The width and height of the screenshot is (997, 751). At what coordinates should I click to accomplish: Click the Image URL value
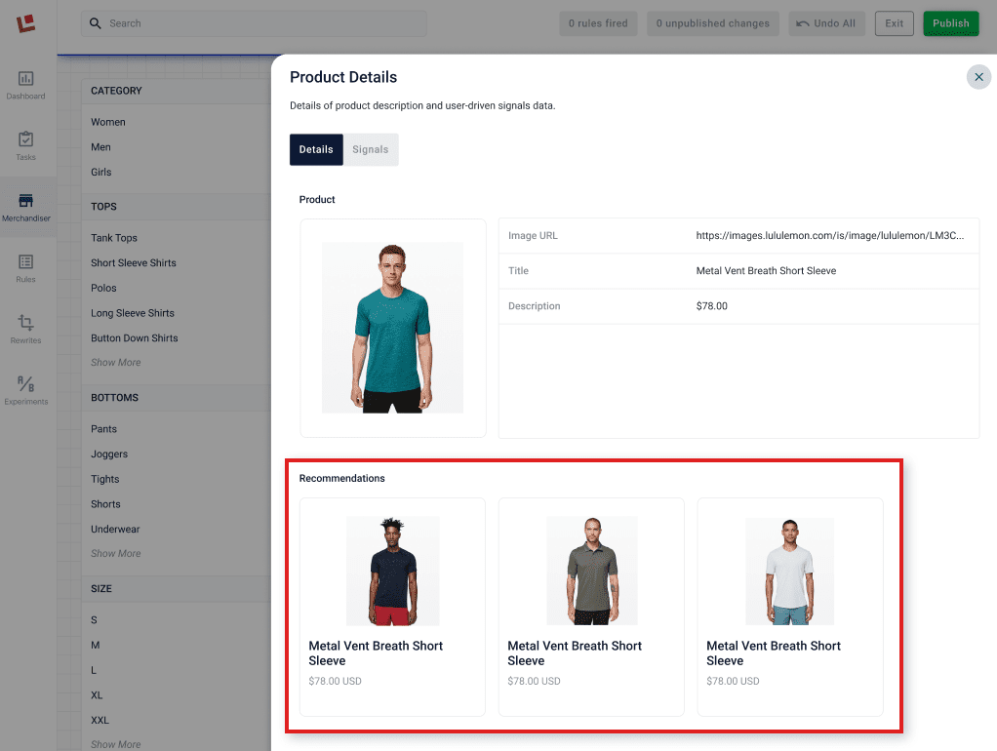click(x=830, y=235)
